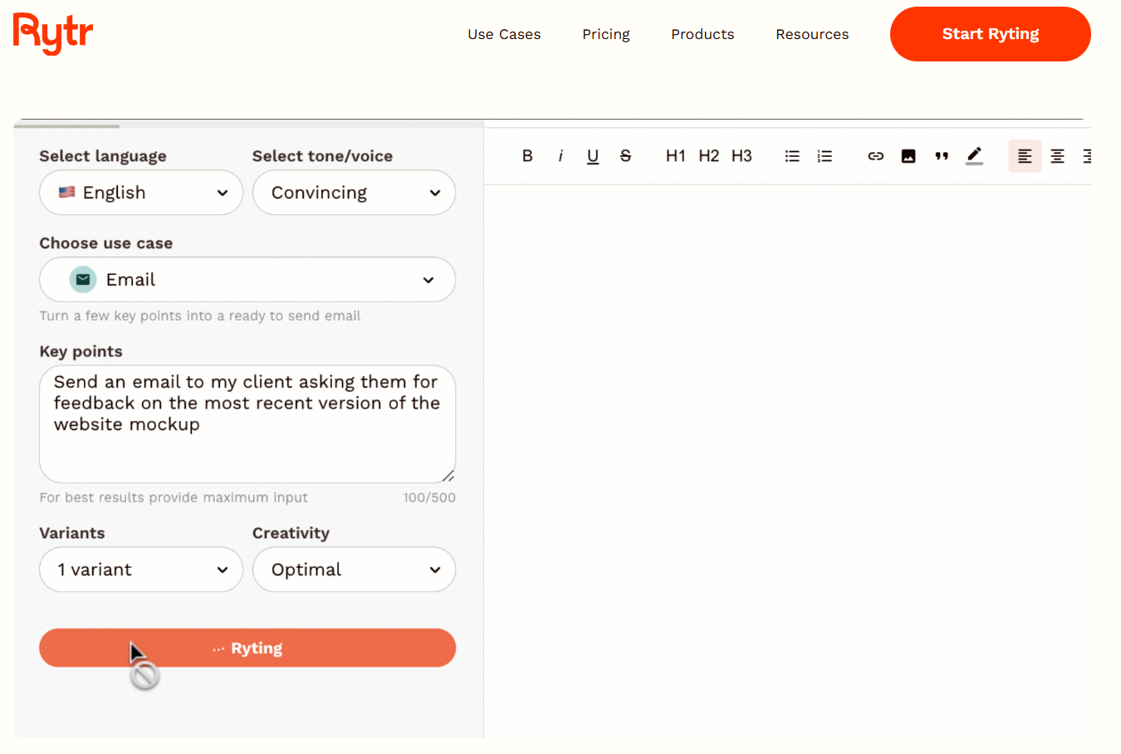This screenshot has width=1121, height=754.
Task: Toggle bold formatting in editor toolbar
Action: pyautogui.click(x=527, y=156)
